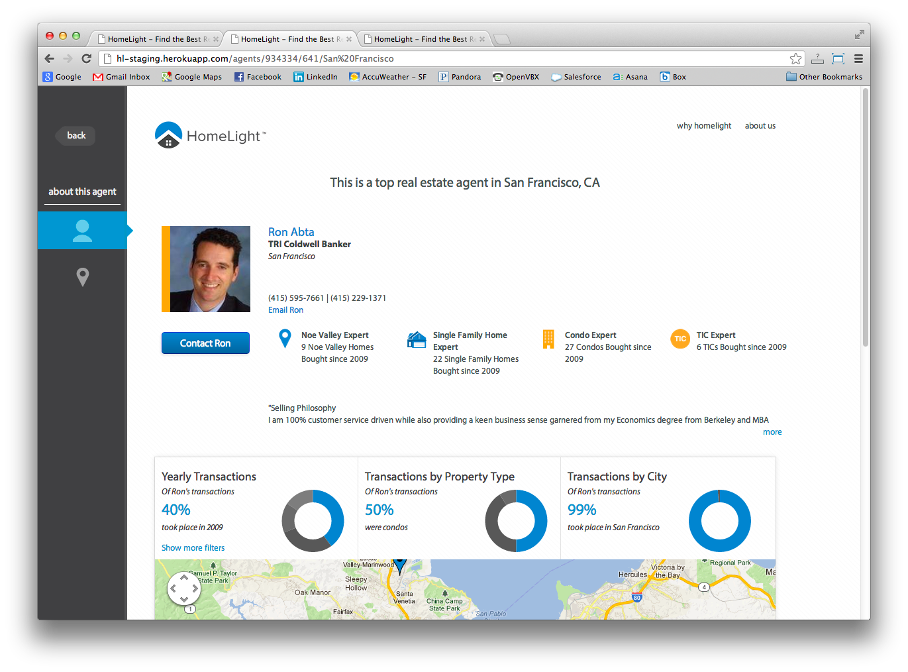Click the page vertical scrollbar
This screenshot has width=908, height=672.
coord(865,217)
